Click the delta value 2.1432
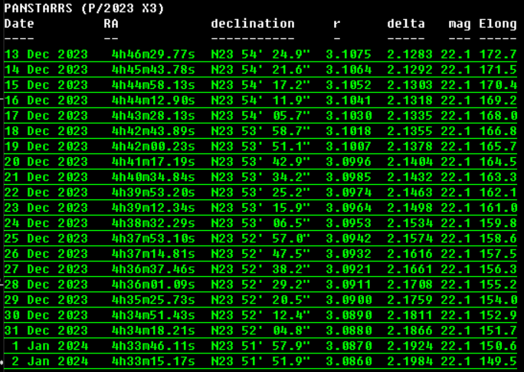The width and height of the screenshot is (524, 372). 410,177
